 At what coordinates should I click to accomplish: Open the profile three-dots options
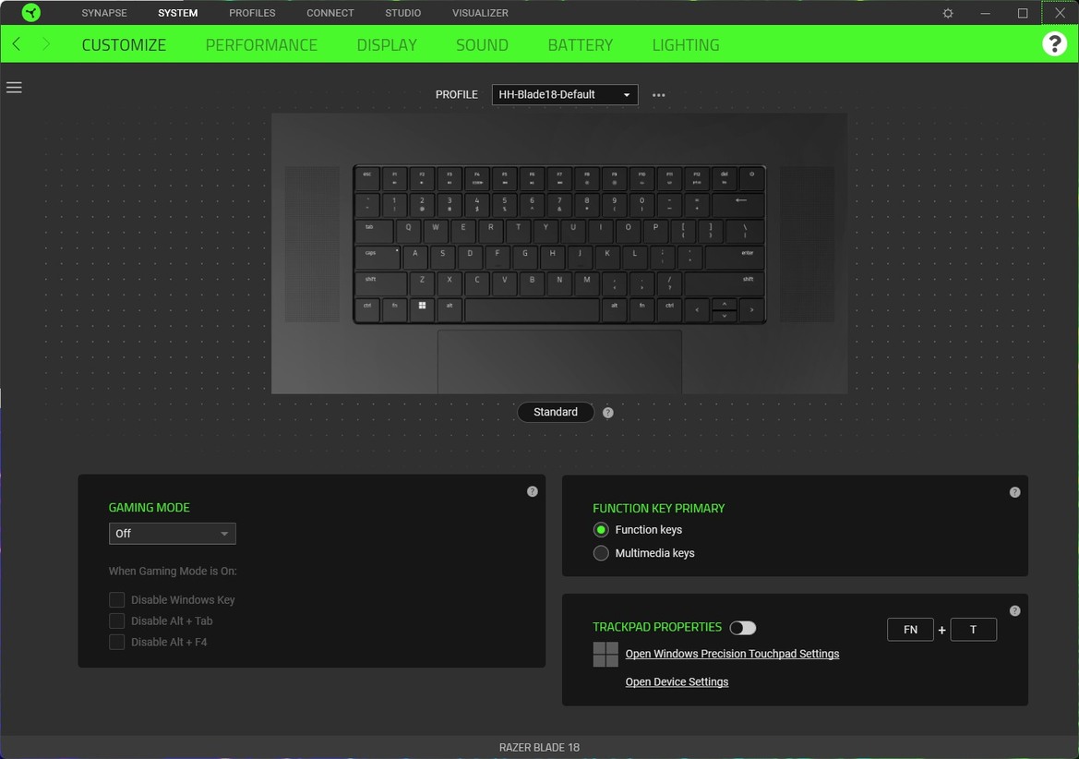pyautogui.click(x=658, y=95)
